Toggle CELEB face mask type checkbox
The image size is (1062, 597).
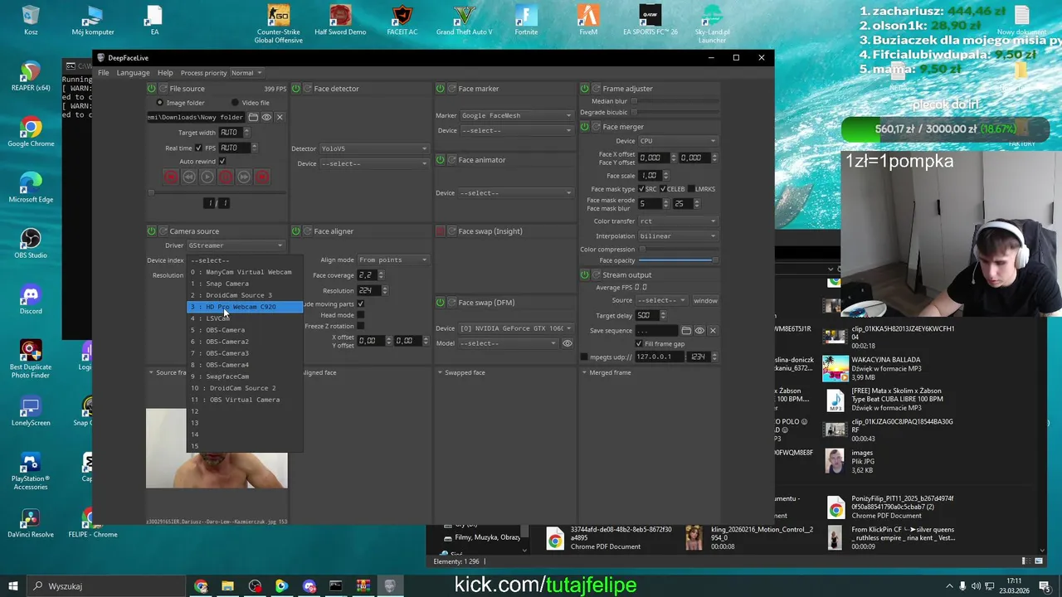coord(662,189)
